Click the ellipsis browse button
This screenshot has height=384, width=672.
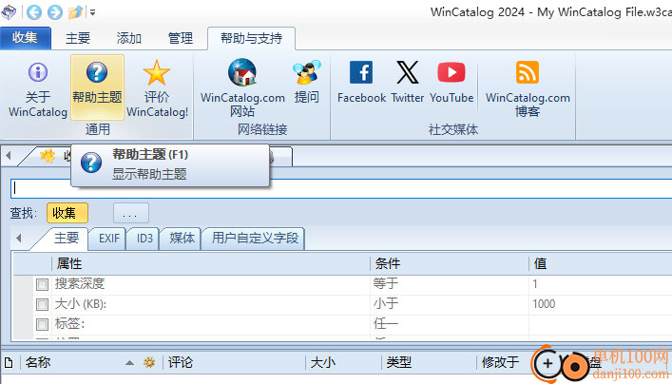coord(131,213)
